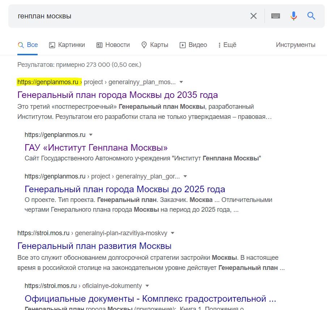The width and height of the screenshot is (327, 310).
Task: Switch to the 'Картинки' tab
Action: click(x=67, y=45)
